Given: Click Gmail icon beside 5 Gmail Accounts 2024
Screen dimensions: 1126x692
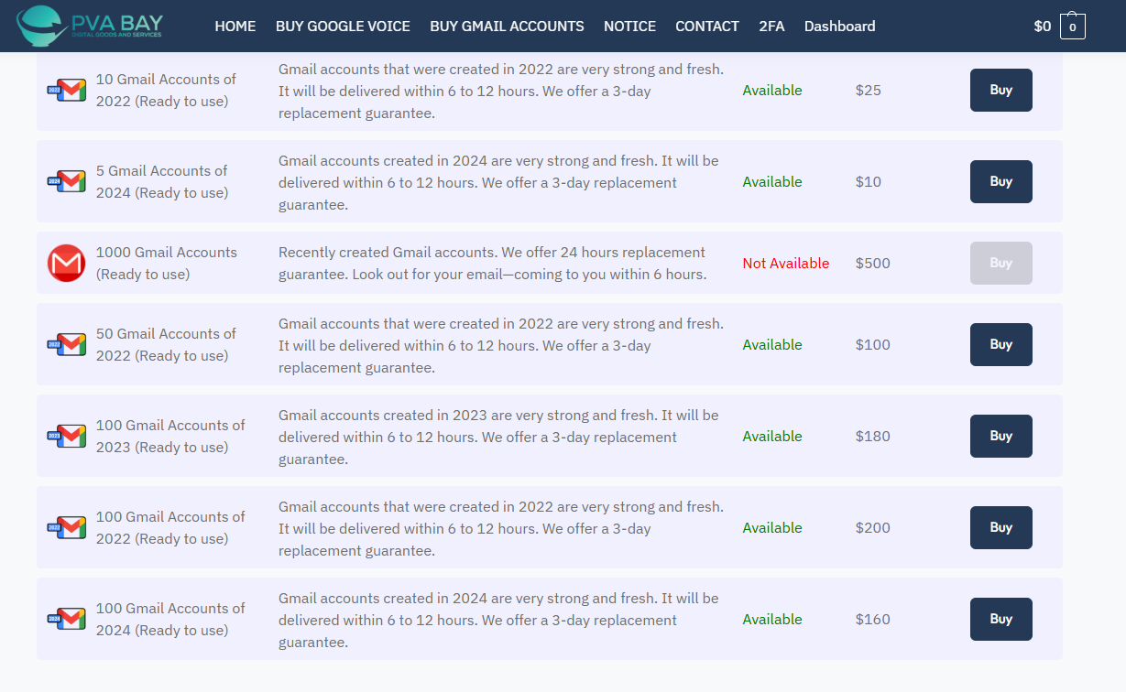Looking at the screenshot, I should (66, 181).
